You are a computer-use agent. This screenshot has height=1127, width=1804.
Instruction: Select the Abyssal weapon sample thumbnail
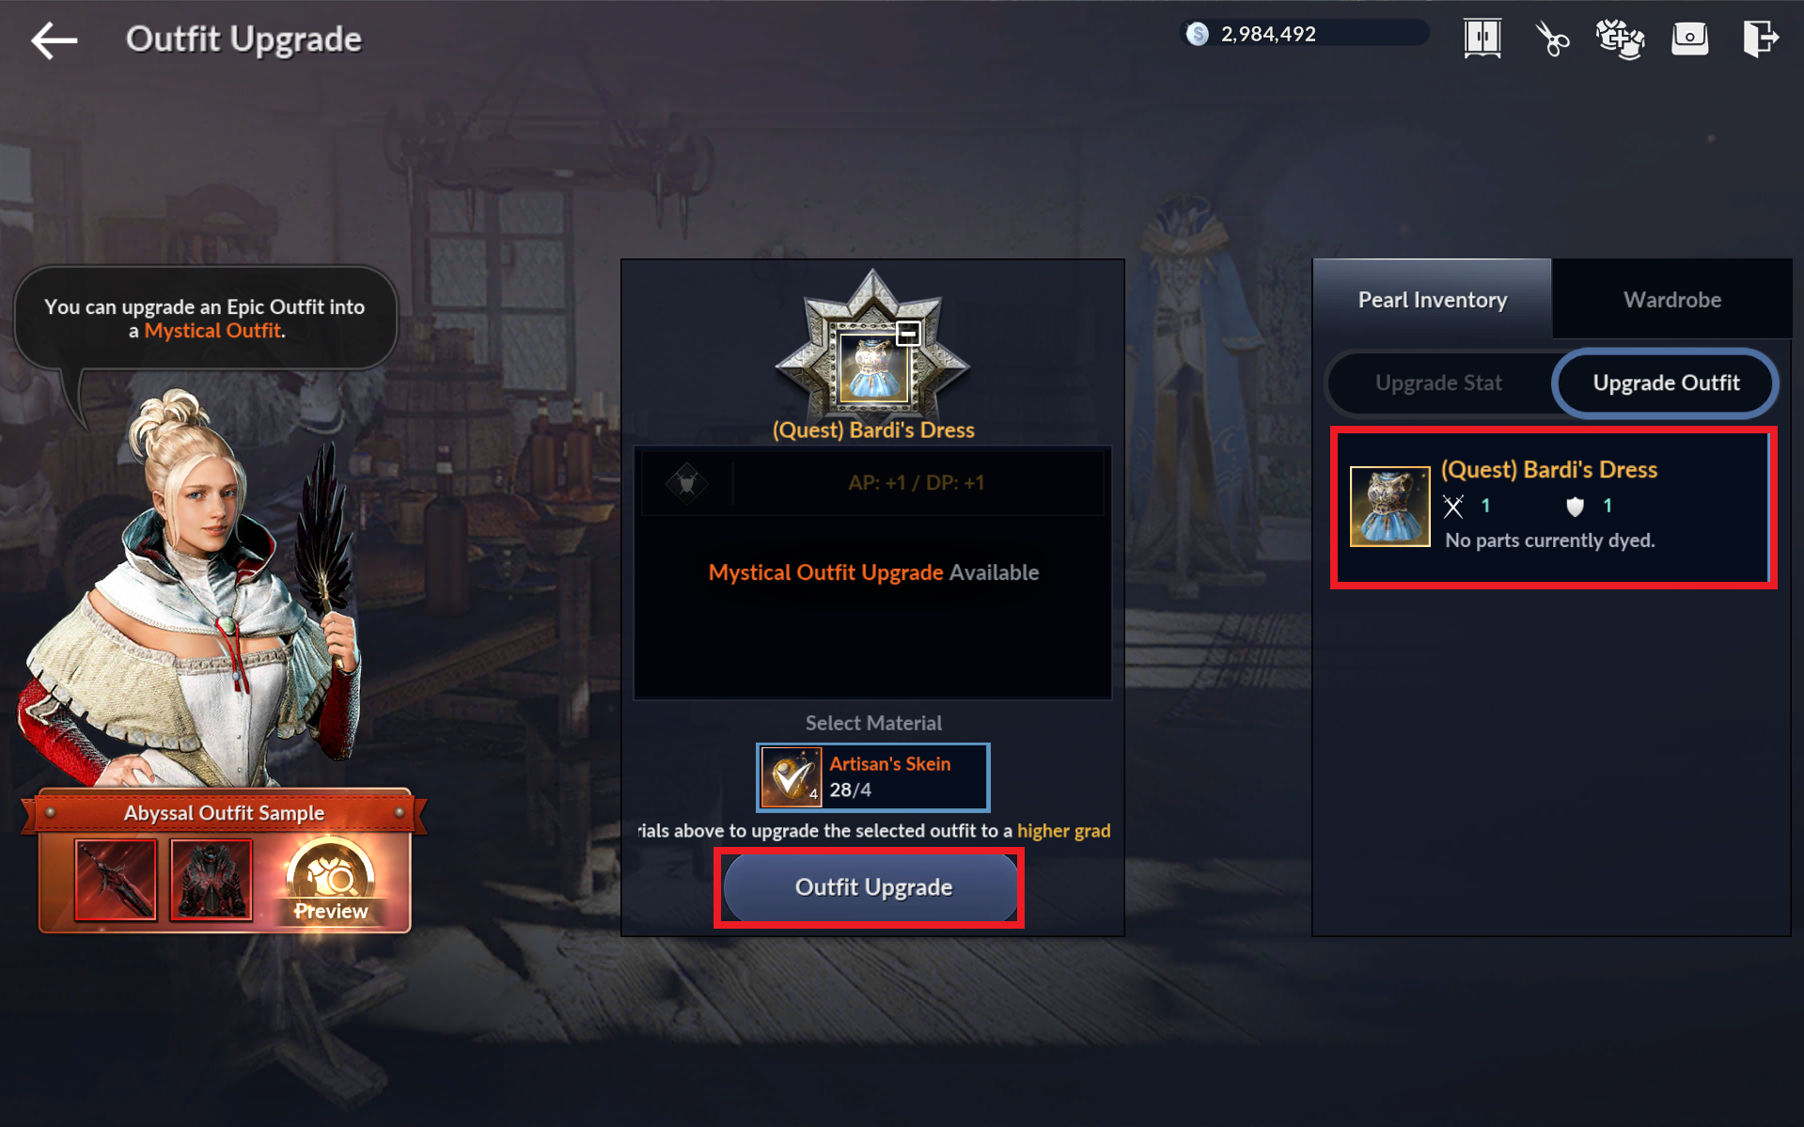click(116, 880)
